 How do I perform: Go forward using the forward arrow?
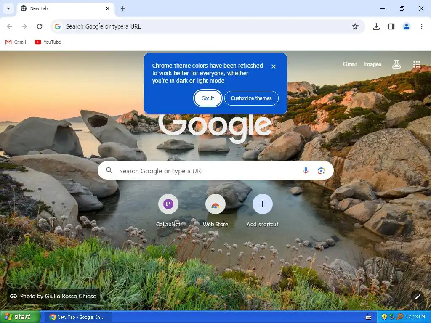[24, 26]
